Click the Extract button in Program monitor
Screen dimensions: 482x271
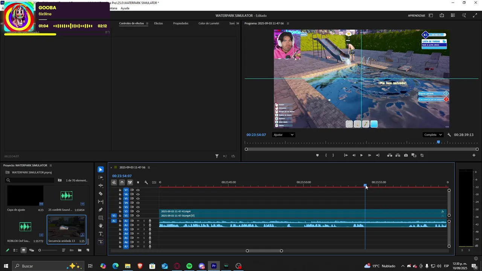point(398,155)
